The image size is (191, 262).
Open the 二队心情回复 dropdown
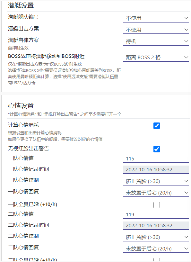pos(156,248)
